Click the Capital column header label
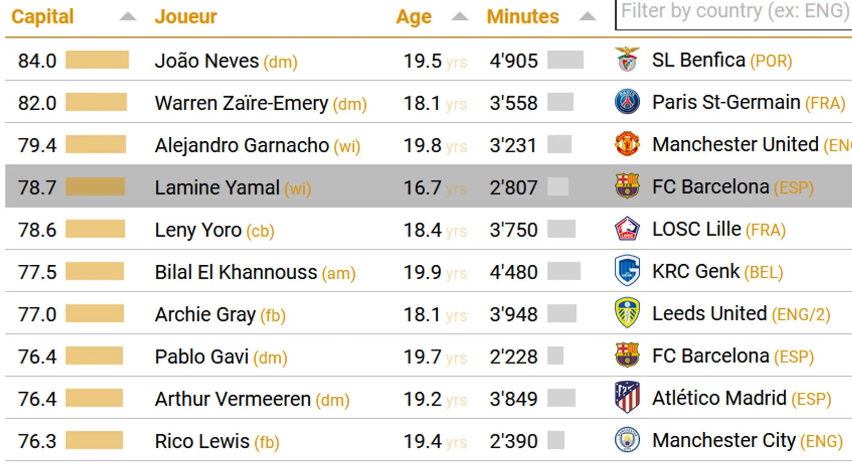Viewport: 852px width, 466px height. 42,17
